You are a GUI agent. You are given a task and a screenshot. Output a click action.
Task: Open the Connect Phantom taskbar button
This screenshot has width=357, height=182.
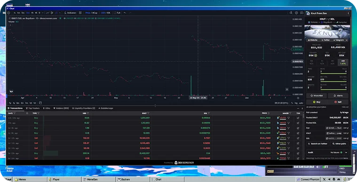click(x=307, y=180)
